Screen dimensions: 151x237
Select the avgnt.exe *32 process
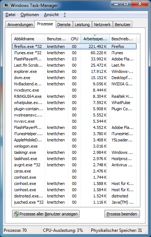pyautogui.click(x=74, y=165)
